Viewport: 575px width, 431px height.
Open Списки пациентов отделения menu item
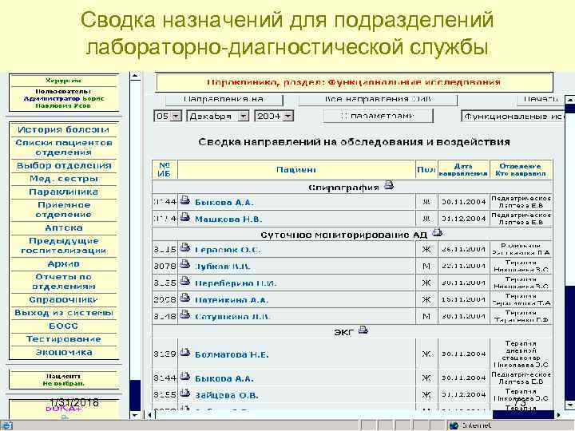(x=63, y=148)
